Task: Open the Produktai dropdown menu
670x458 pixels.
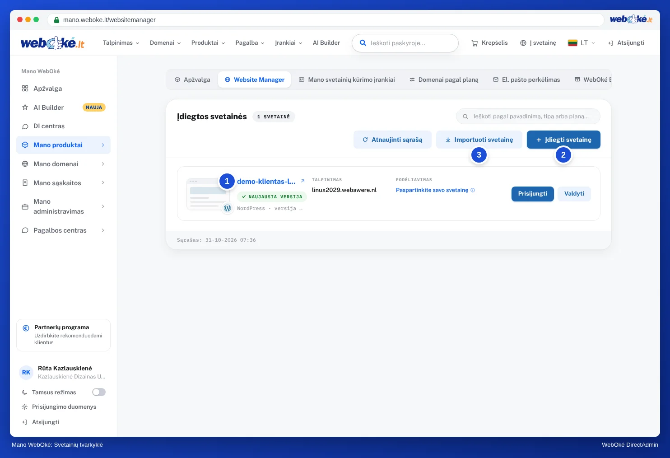Action: coord(208,43)
